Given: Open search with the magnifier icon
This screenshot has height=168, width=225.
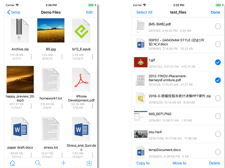Looking at the screenshot, I should click(38, 163).
